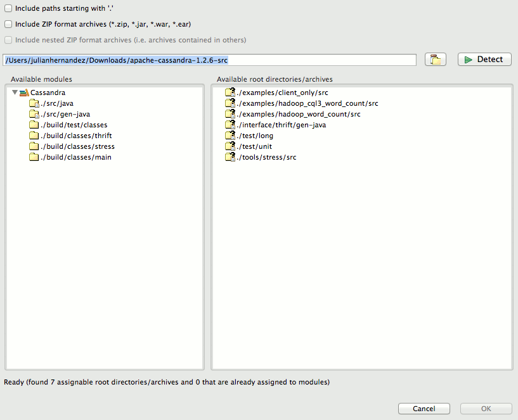
Task: Click folder icon beside ./src/gen-java module
Action: coord(34,113)
